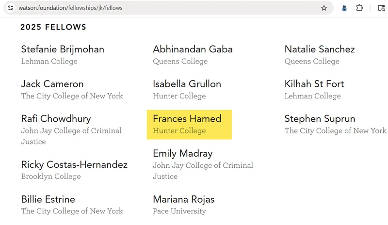Open Stefanie Brijmohan's fellow profile
This screenshot has width=388, height=225.
63,49
